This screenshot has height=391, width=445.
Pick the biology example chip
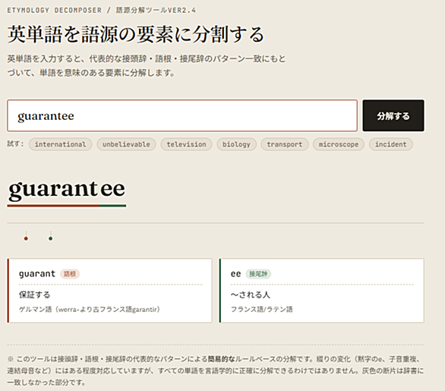coord(236,144)
